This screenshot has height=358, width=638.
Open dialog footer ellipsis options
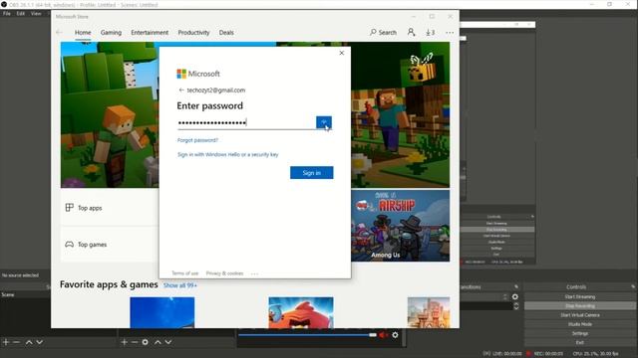coord(254,273)
